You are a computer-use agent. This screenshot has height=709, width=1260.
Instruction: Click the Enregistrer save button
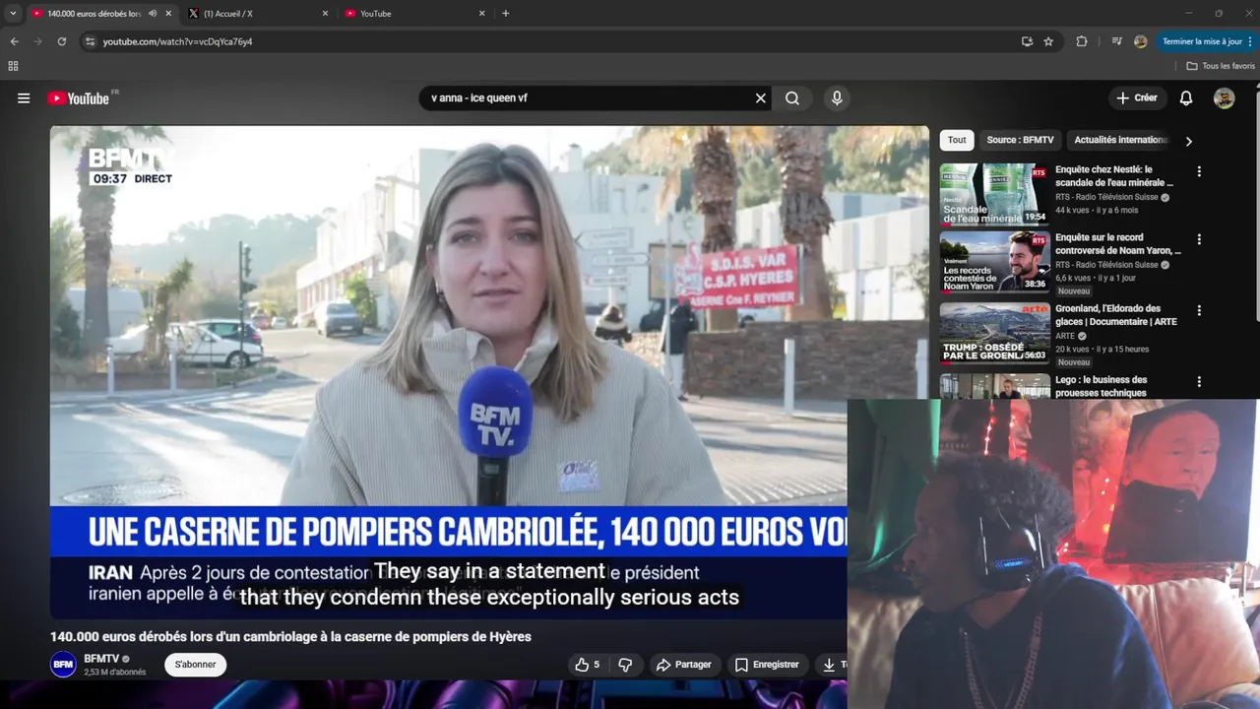[767, 665]
